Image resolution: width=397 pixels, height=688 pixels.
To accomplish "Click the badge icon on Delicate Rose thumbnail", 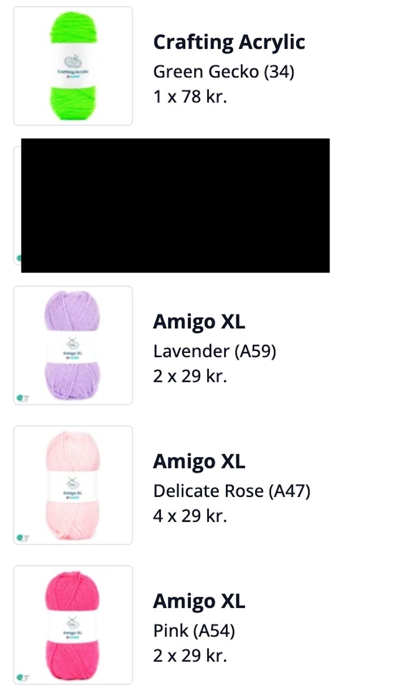I will tap(22, 538).
